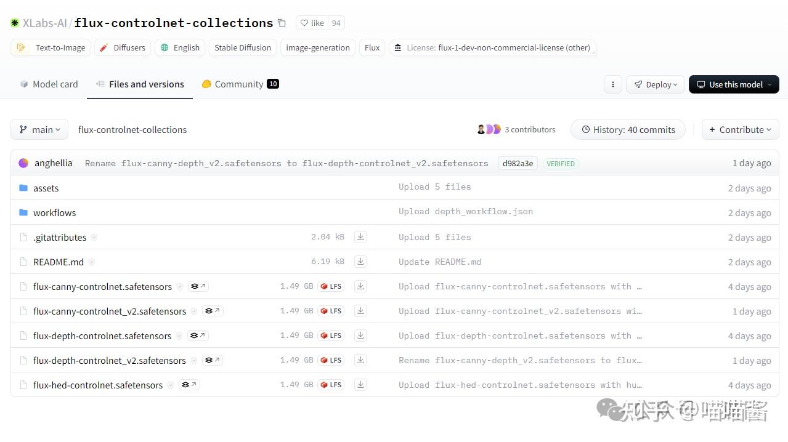The height and width of the screenshot is (442, 788).
Task: Open the LFS badge for flux-depth-controlnet.safetensors
Action: pyautogui.click(x=331, y=336)
